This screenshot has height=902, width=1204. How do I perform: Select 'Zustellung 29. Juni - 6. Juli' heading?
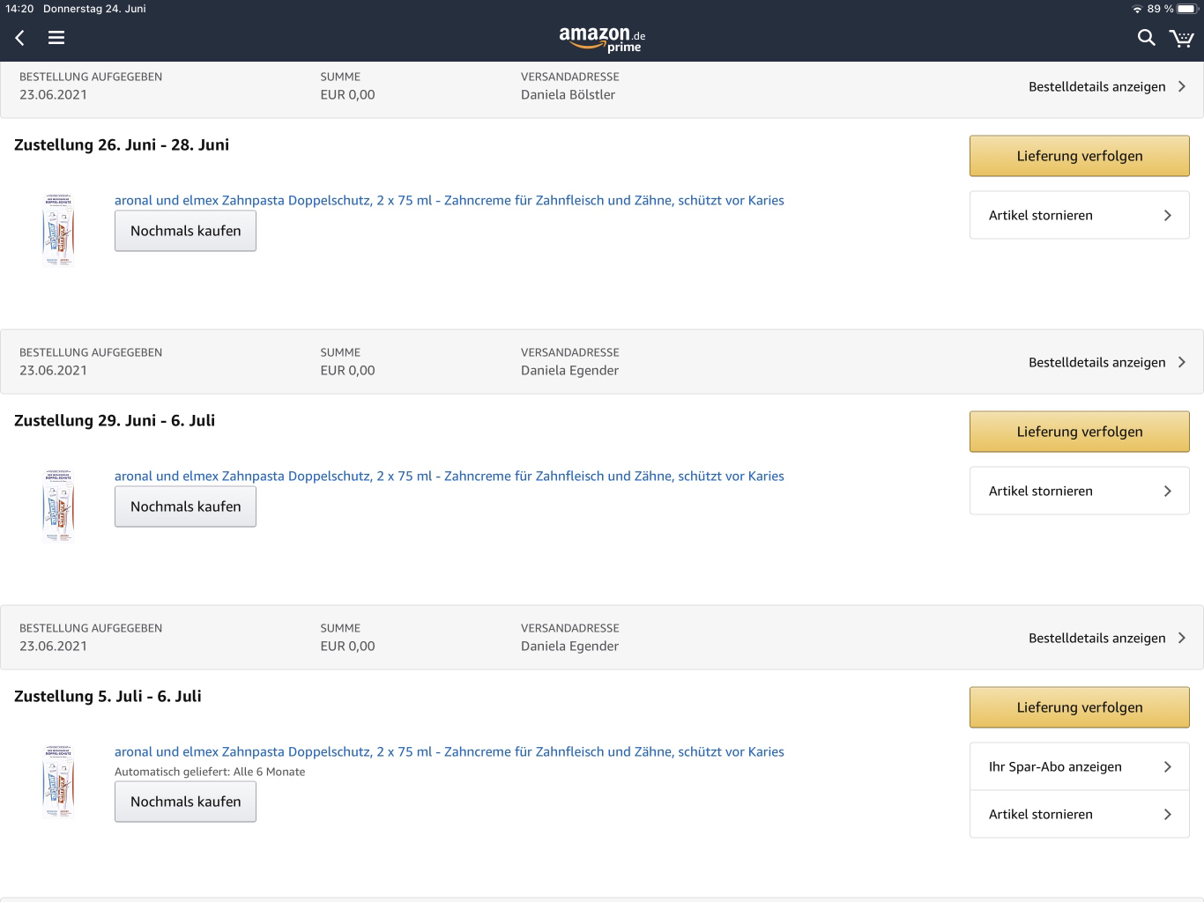115,420
